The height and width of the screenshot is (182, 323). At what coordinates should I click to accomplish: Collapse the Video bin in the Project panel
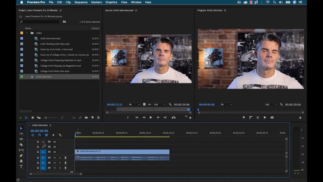tap(27, 33)
